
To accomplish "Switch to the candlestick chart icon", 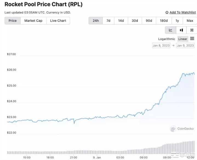I will tap(181, 30).
